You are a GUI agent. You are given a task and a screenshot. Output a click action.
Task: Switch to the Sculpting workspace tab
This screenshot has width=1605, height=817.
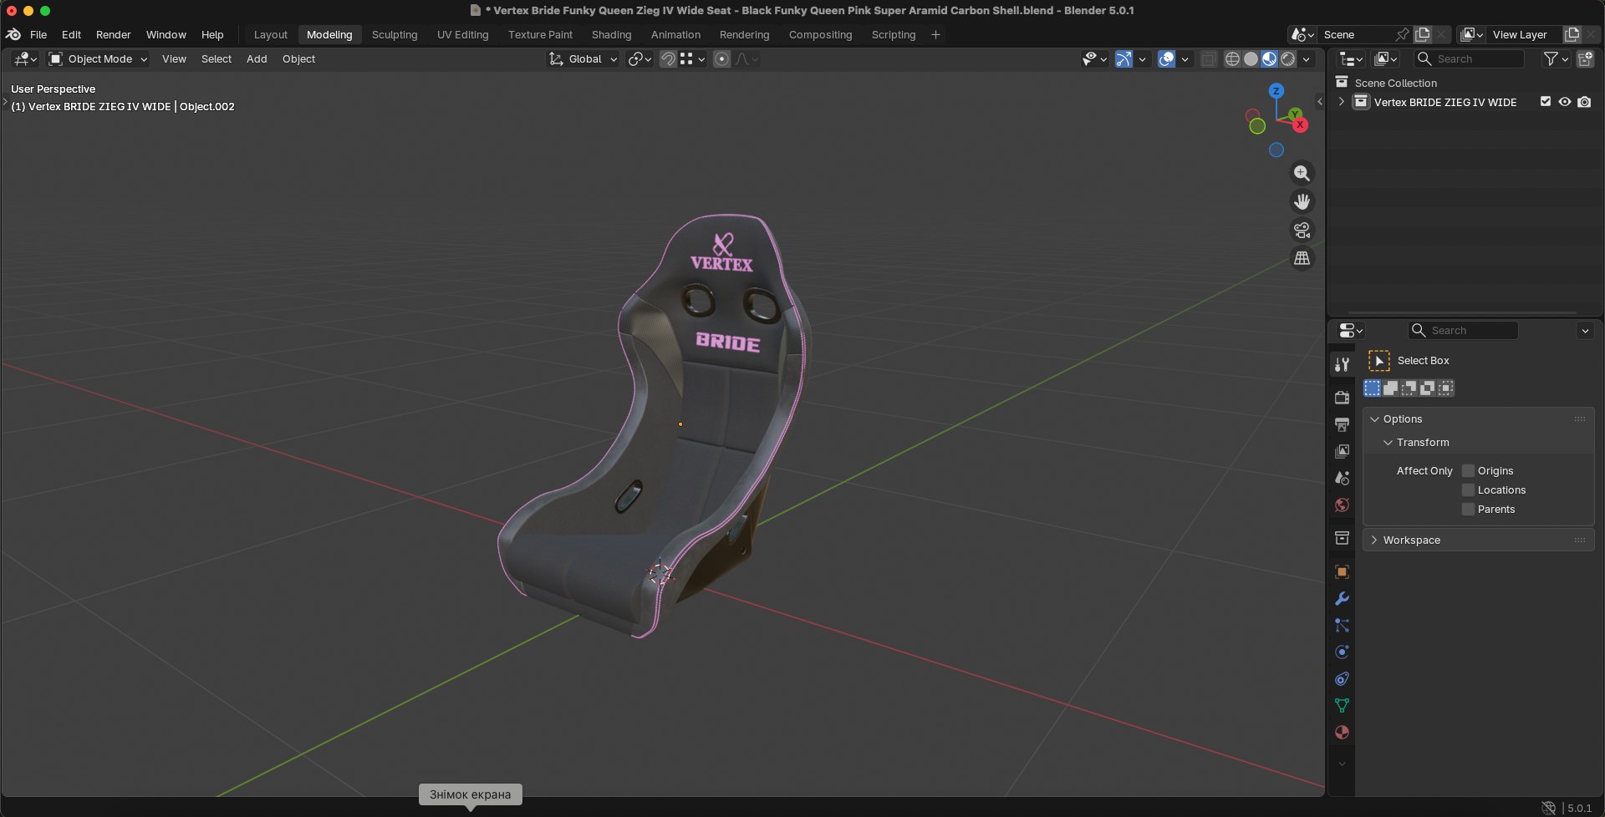point(395,34)
